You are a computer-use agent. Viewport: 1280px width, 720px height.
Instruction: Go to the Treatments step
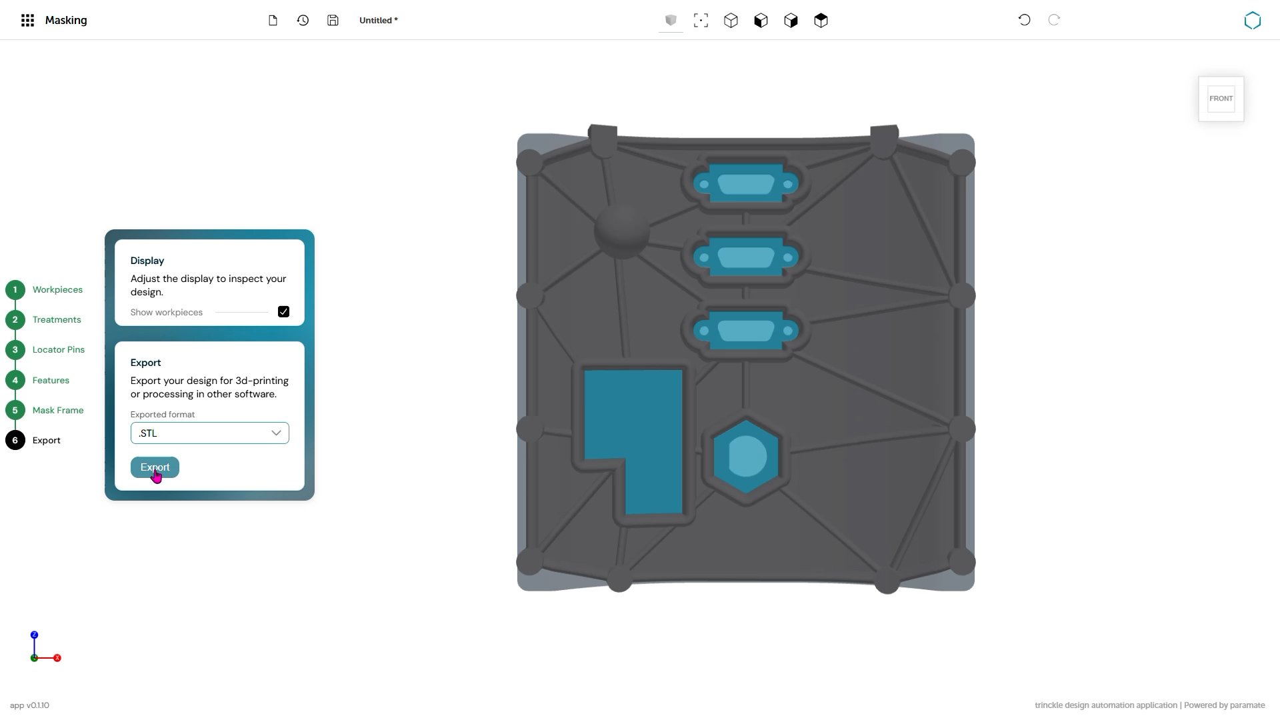(57, 320)
